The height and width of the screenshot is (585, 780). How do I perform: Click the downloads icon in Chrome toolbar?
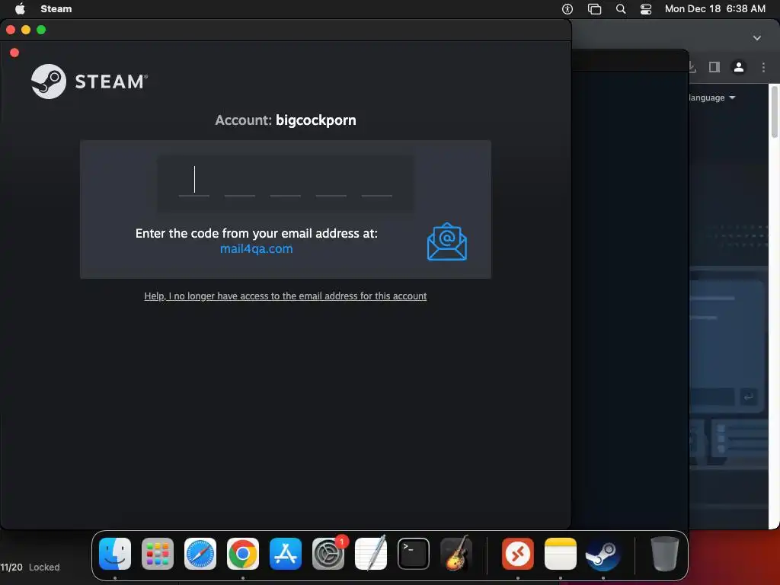coord(692,67)
